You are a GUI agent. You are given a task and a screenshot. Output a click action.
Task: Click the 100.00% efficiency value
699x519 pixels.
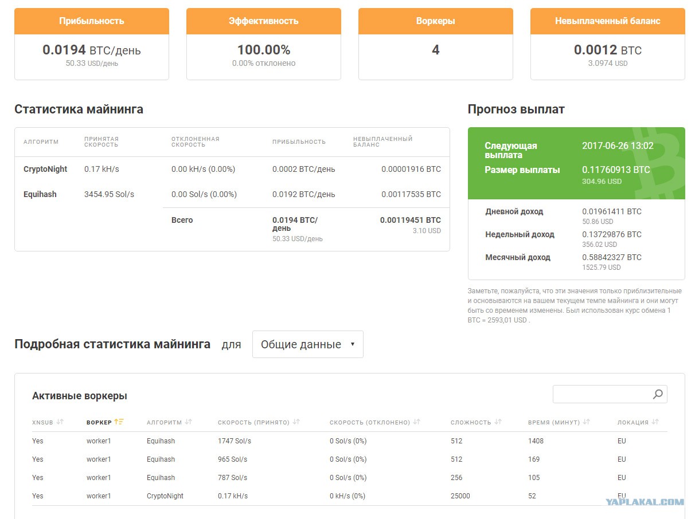click(264, 50)
